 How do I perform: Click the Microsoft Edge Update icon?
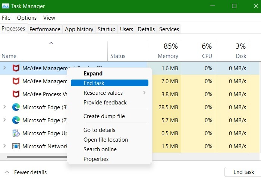(x=16, y=133)
